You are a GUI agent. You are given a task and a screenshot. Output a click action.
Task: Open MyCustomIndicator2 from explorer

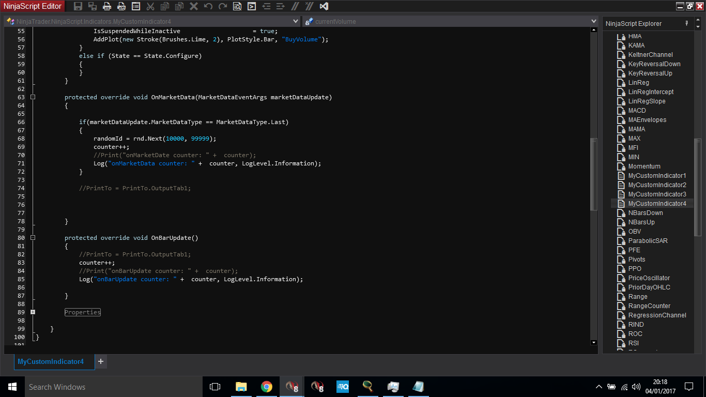[657, 185]
